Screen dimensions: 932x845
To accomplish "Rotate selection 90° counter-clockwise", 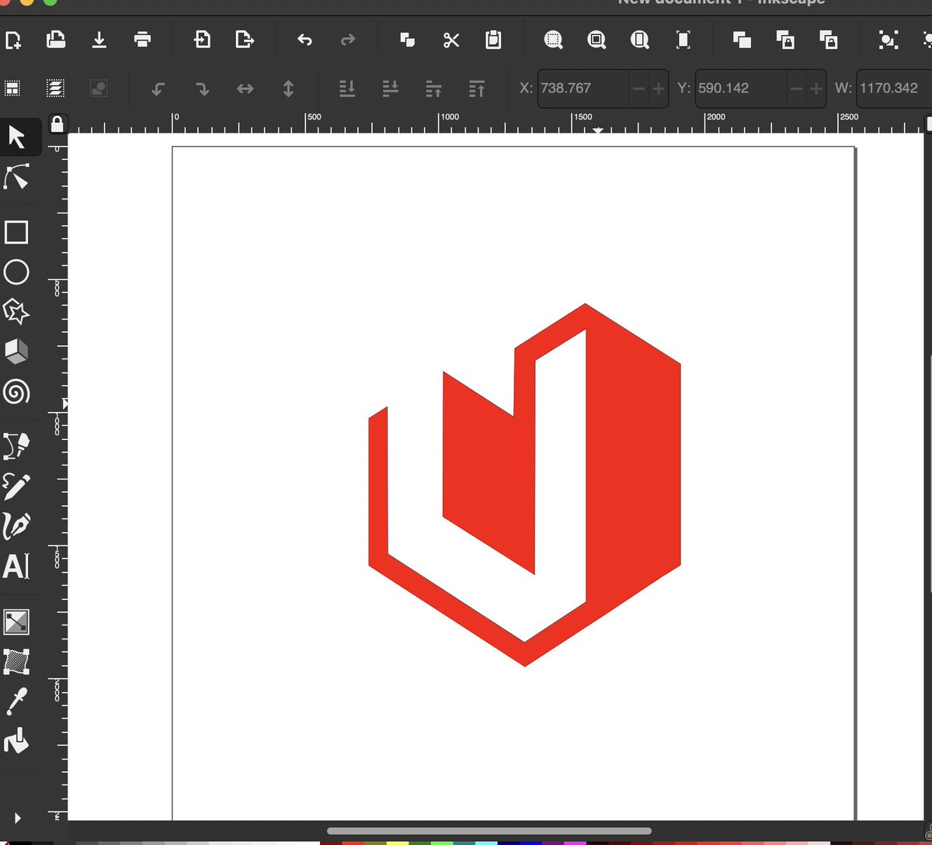I will click(158, 89).
